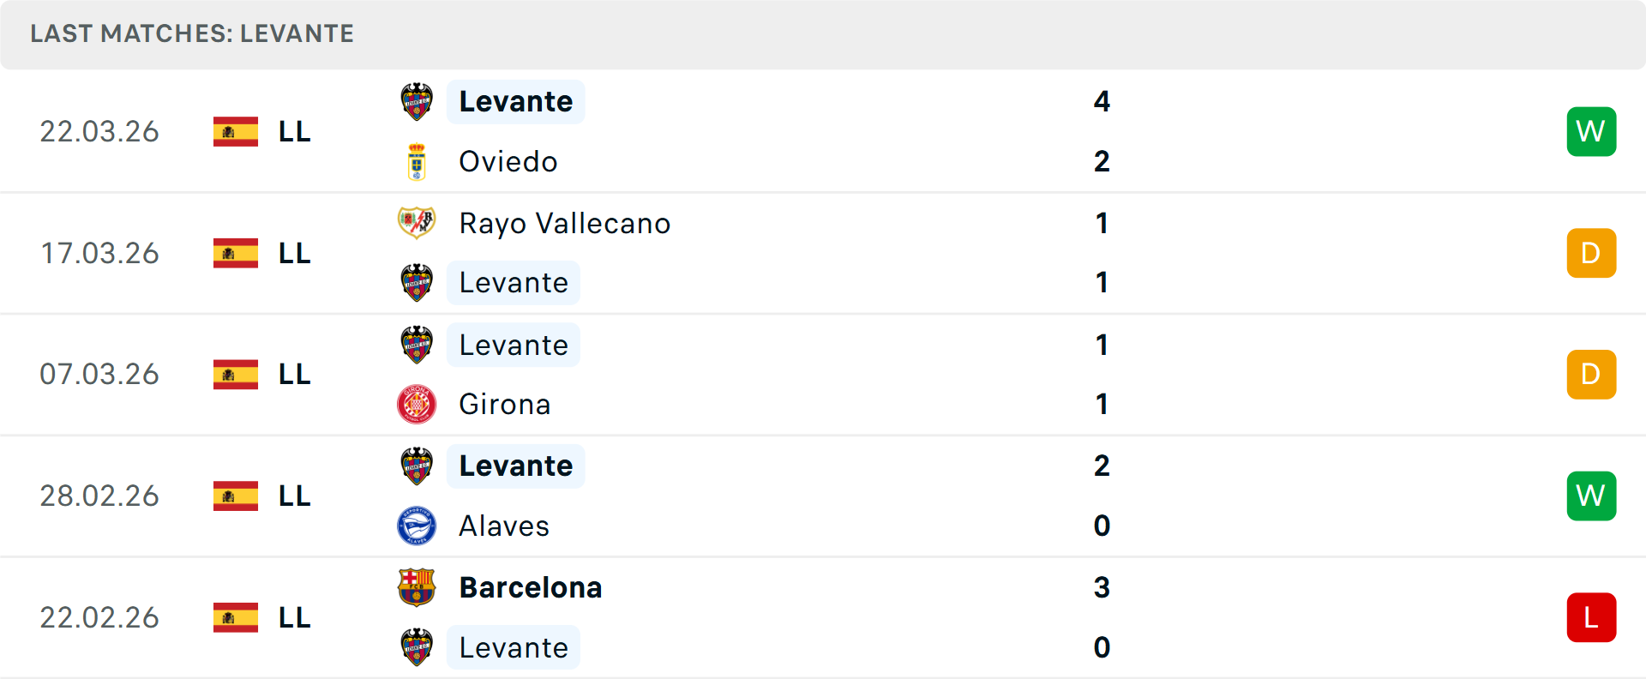Click Levante's score of 4 against Oviedo
Screen dimensions: 1646x679
click(1102, 102)
